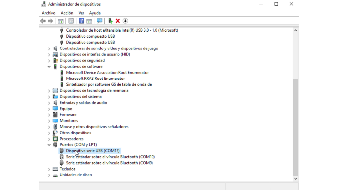Click the scrollbar down arrow
This screenshot has height=190, width=338.
(296, 179)
